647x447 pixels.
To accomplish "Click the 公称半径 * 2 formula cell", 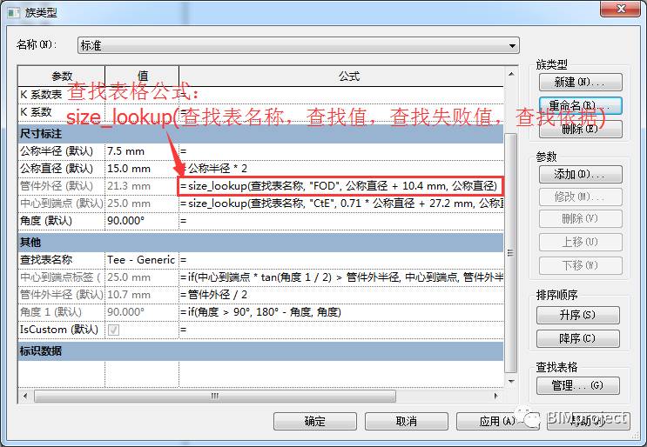I will tap(341, 169).
